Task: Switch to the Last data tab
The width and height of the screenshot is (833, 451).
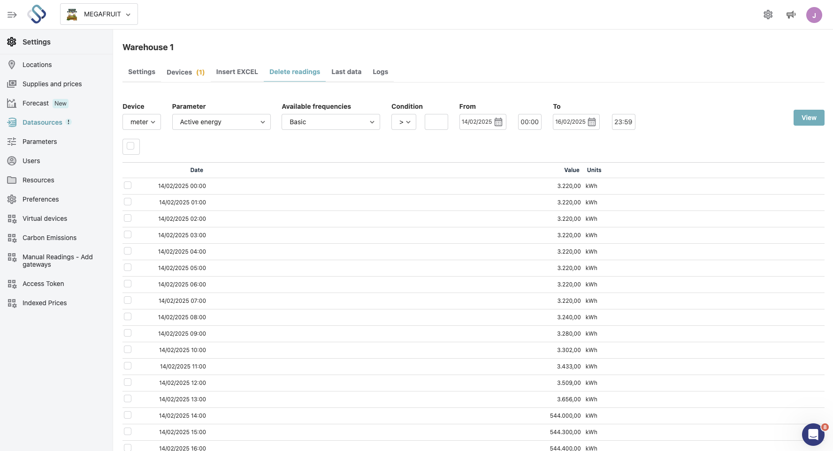Action: pyautogui.click(x=346, y=72)
